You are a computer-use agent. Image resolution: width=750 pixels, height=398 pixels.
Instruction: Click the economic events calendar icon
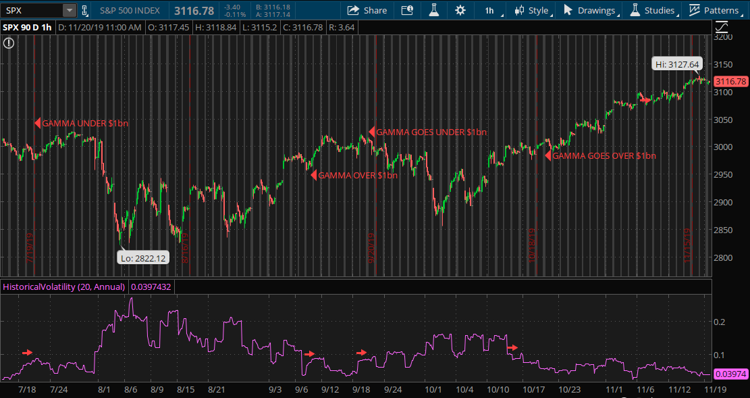(406, 11)
